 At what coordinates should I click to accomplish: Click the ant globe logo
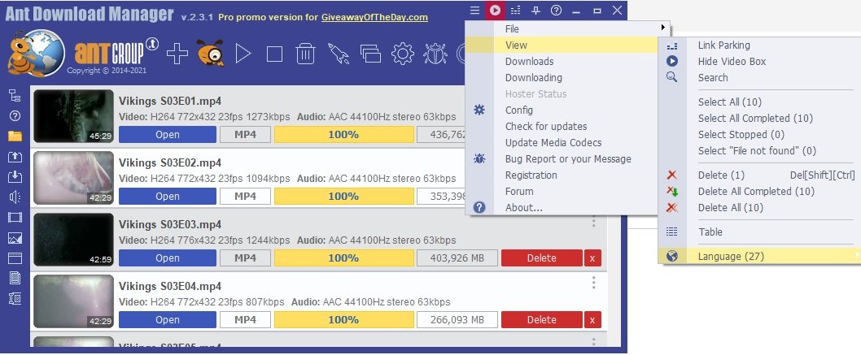(36, 53)
